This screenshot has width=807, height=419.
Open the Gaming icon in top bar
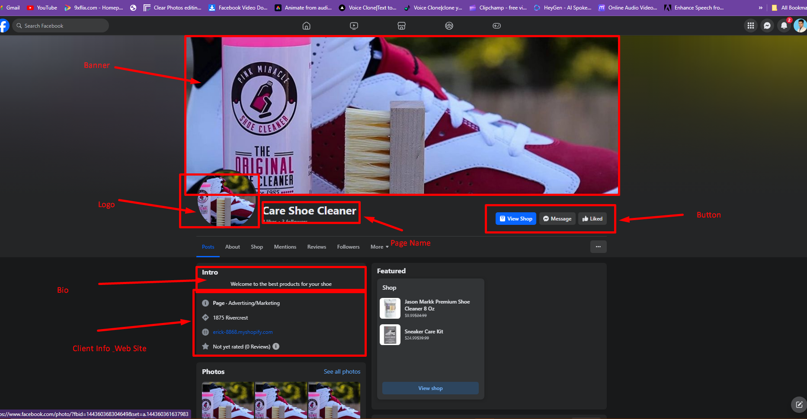(x=496, y=26)
